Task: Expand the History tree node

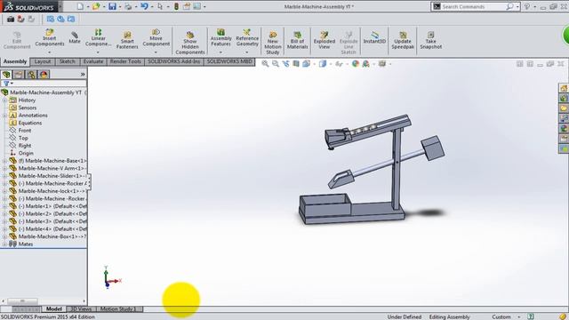Action: (x=4, y=100)
